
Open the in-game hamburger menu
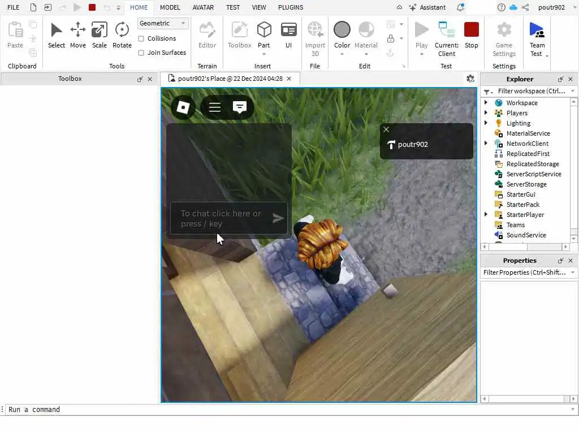214,107
